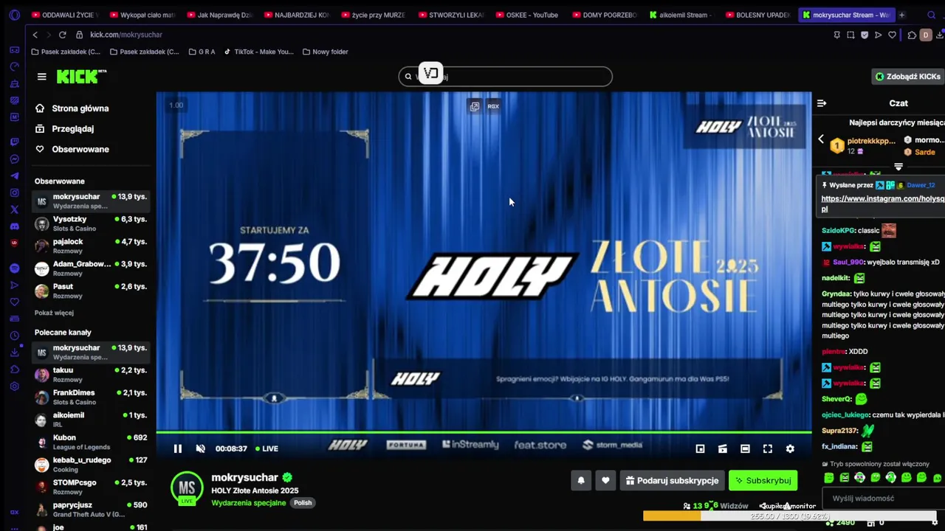
Task: Click the Polish language tag
Action: click(x=303, y=503)
